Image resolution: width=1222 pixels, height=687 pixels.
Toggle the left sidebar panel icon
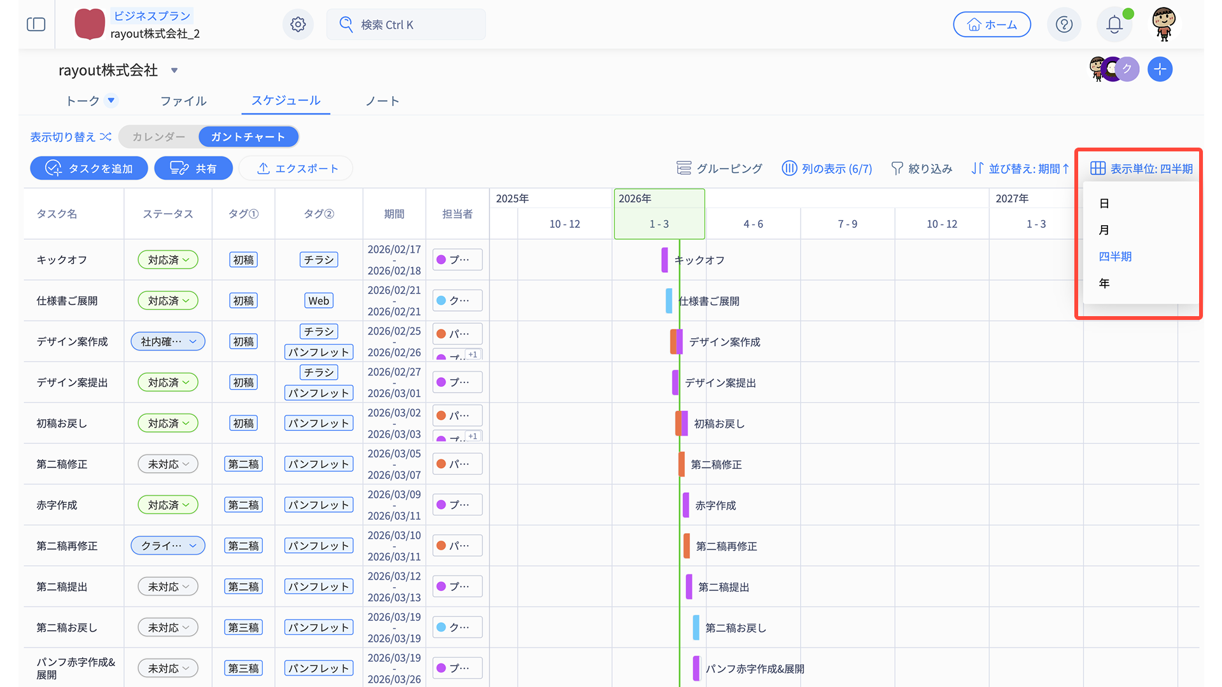coord(36,25)
